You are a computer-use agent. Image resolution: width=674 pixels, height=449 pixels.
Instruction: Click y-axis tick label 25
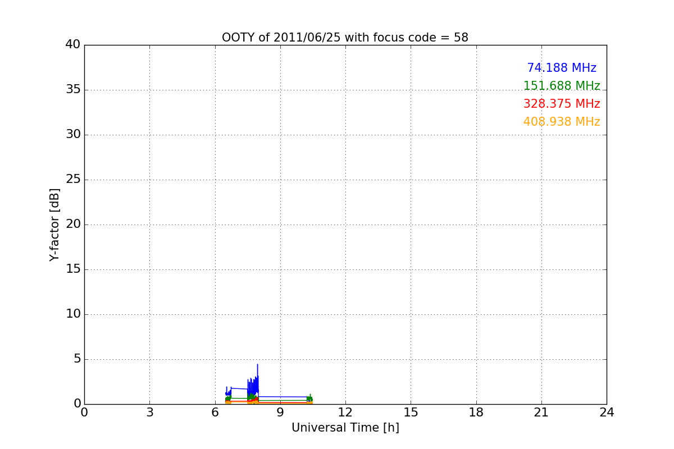[x=73, y=180]
